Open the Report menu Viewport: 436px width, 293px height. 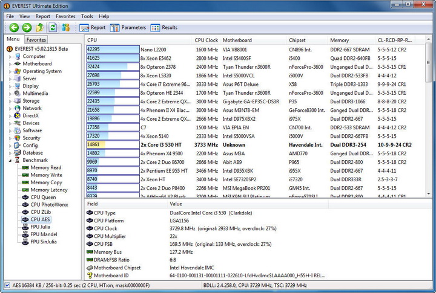click(42, 16)
